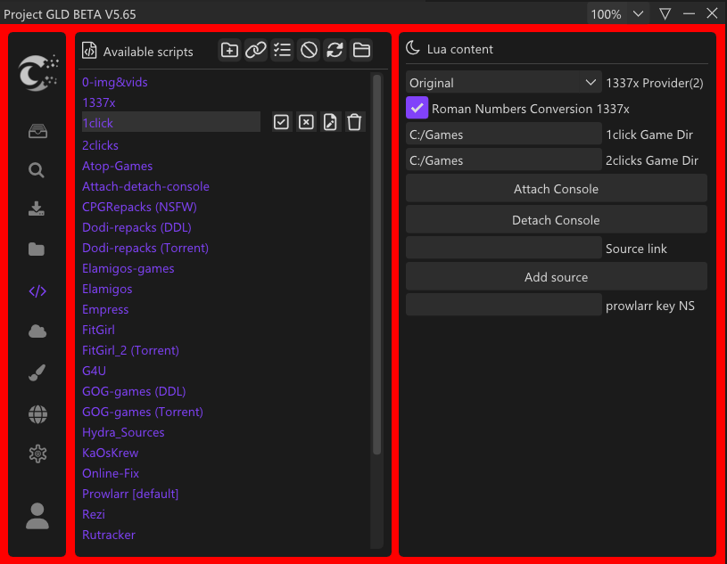Click the triangle icon in title bar
Image resolution: width=727 pixels, height=564 pixels.
[x=665, y=14]
